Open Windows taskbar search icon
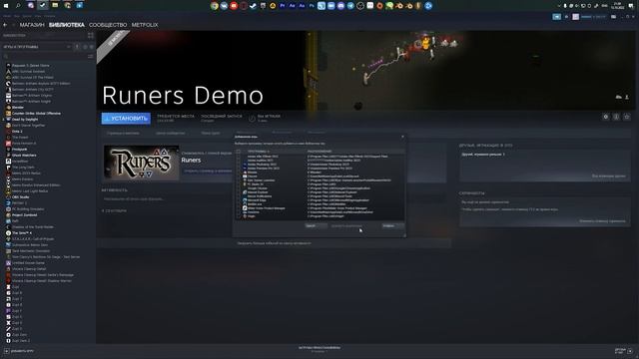639x359 pixels. pyautogui.click(x=18, y=6)
